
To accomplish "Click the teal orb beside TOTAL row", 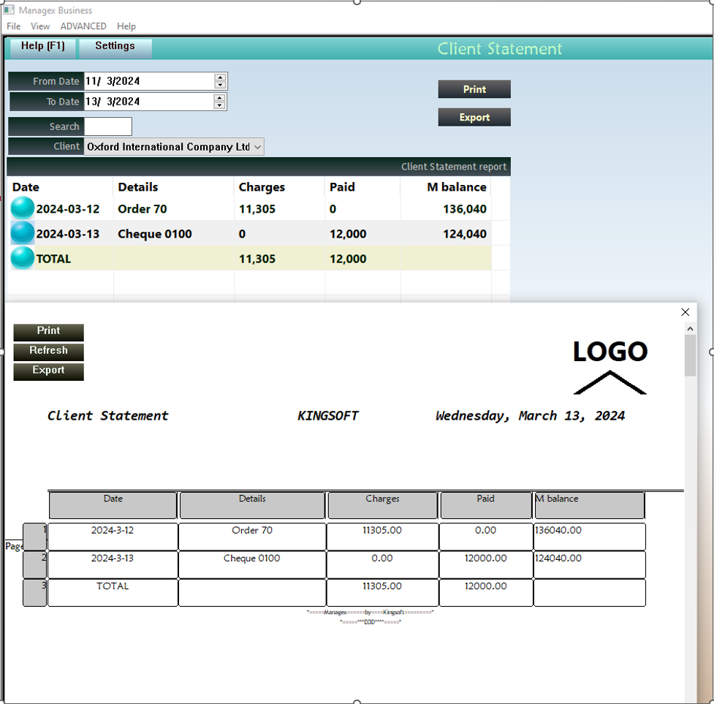I will pyautogui.click(x=23, y=258).
